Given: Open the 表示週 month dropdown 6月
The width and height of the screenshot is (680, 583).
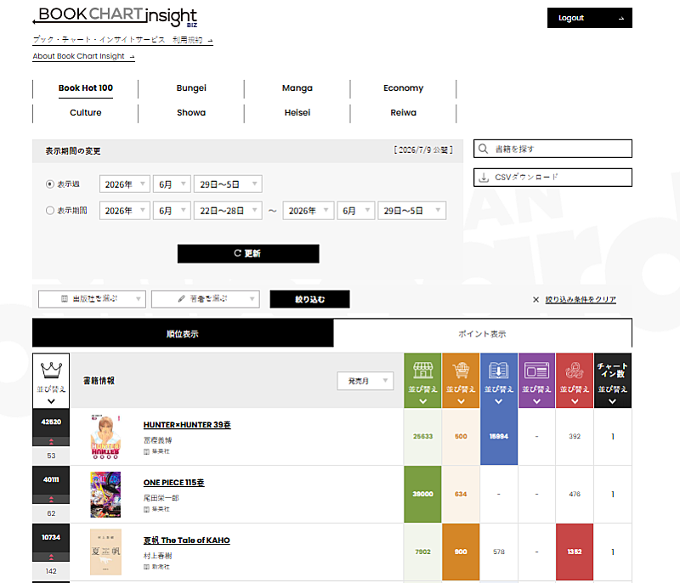Looking at the screenshot, I should (x=172, y=184).
